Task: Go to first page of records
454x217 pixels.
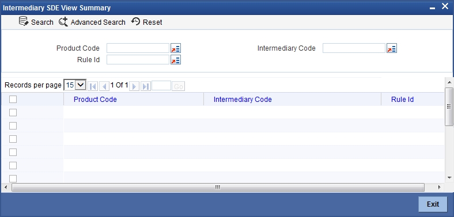Action: point(93,86)
